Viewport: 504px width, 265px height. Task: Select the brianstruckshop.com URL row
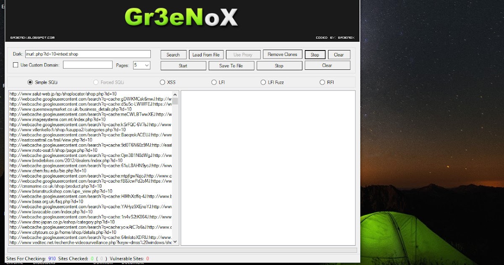pyautogui.click(x=90, y=191)
